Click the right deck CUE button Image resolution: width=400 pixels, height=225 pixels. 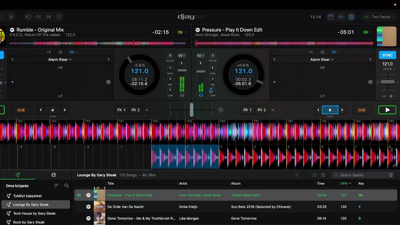pyautogui.click(x=362, y=110)
